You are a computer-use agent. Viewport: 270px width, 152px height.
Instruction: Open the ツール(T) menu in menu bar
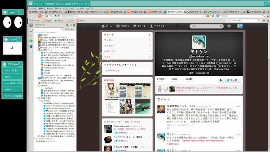[80, 8]
